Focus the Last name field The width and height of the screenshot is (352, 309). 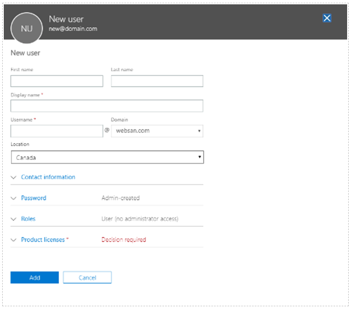(x=157, y=81)
